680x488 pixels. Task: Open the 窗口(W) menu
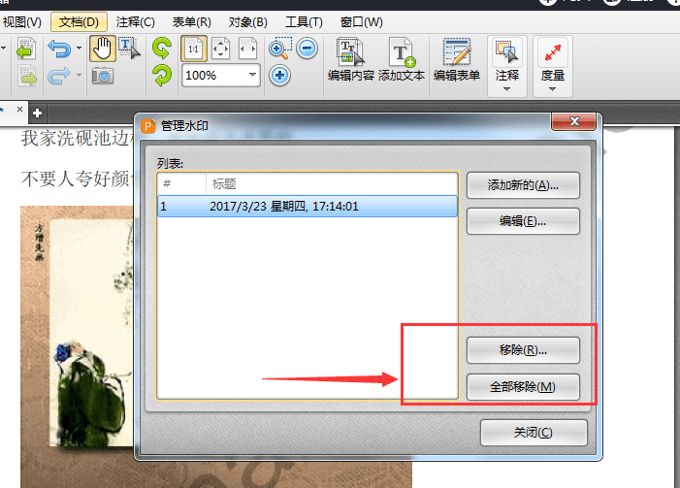(361, 22)
